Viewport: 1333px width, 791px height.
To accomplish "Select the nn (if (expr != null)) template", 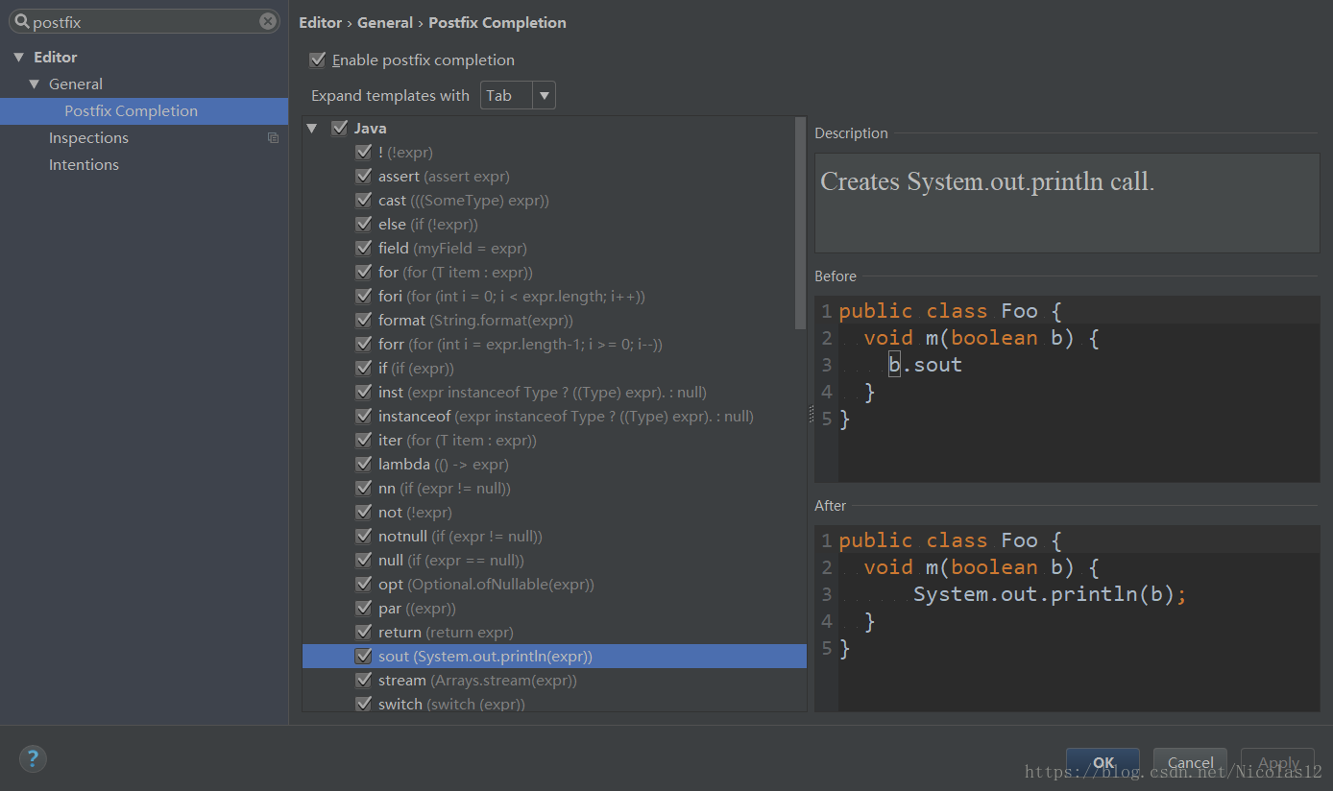I will [554, 488].
